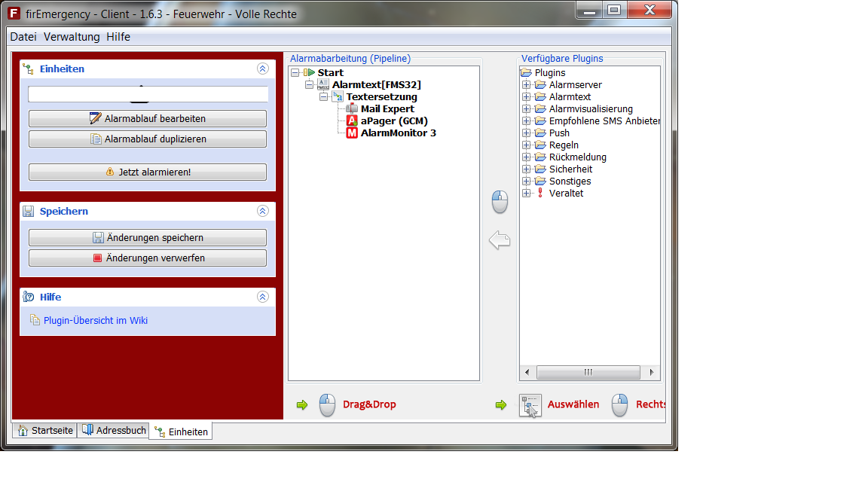Click the Mail Expert plugin icon

click(x=352, y=109)
